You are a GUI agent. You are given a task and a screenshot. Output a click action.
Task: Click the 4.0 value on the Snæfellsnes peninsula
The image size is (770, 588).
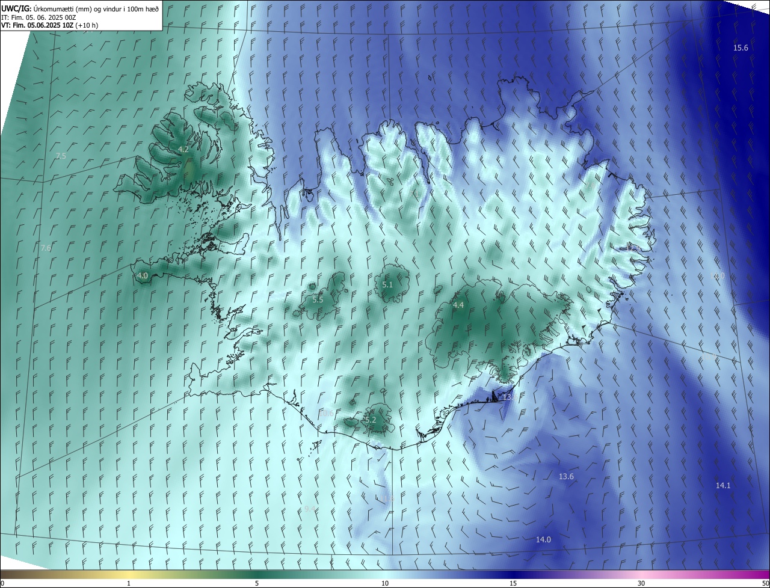pyautogui.click(x=143, y=275)
